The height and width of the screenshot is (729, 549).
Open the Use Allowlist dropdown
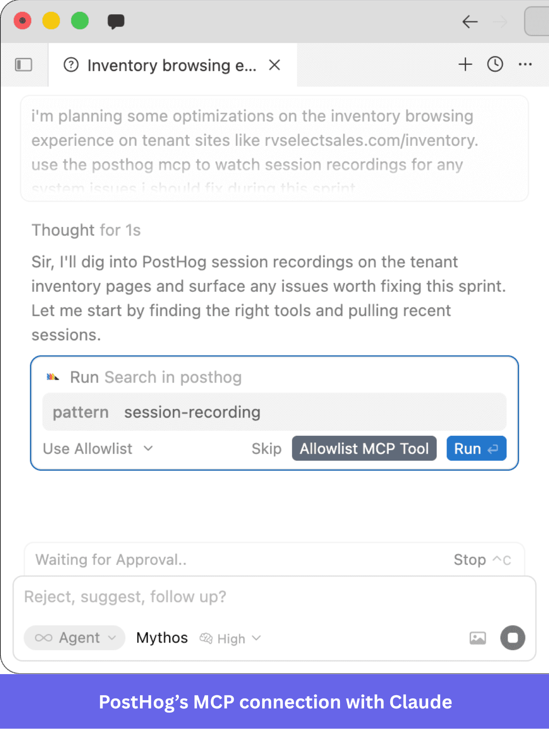[x=98, y=449]
